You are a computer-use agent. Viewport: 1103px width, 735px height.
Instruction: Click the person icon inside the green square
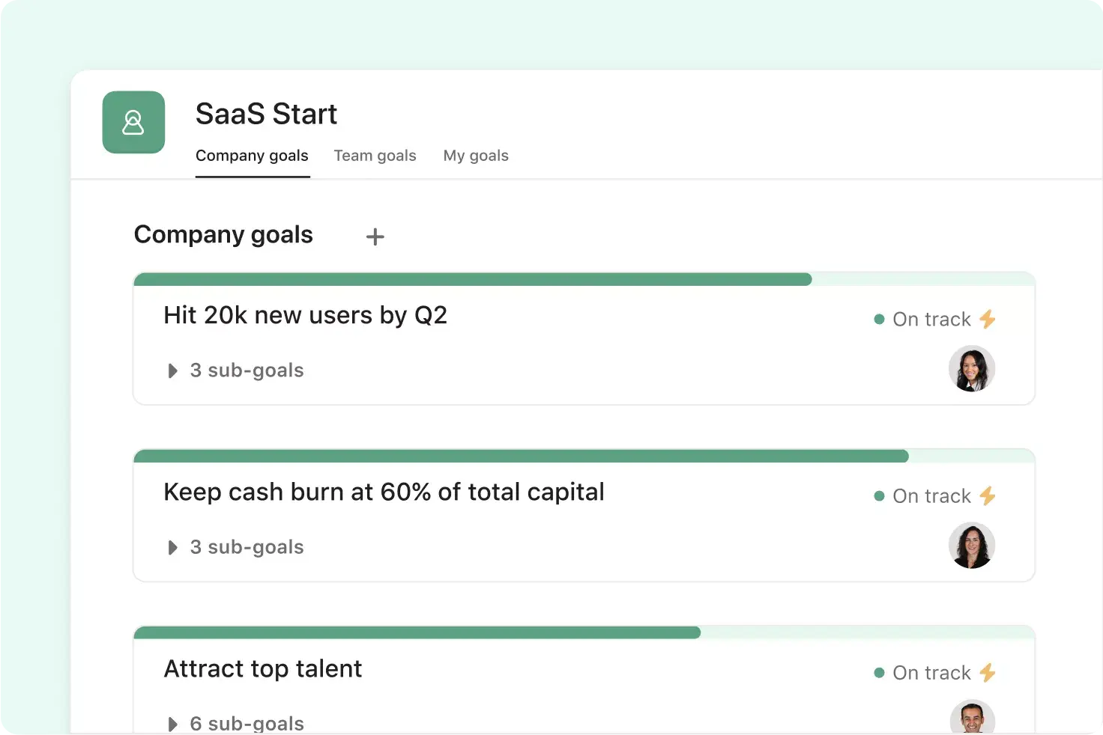133,122
